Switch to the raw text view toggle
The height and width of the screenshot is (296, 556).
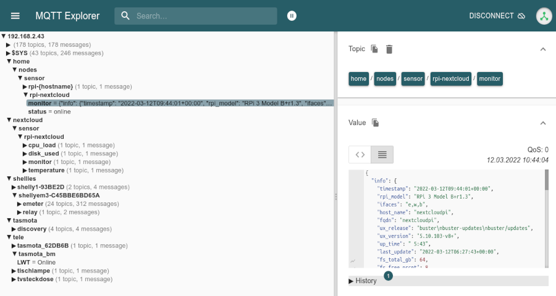382,154
